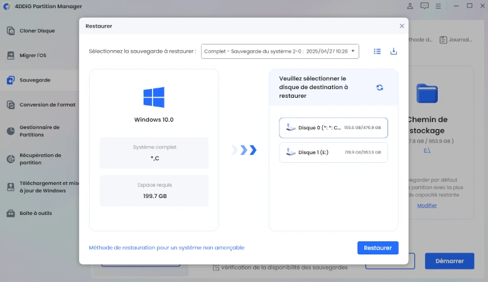Click the import backup download icon
Screen dimensions: 488x282
(x=394, y=51)
